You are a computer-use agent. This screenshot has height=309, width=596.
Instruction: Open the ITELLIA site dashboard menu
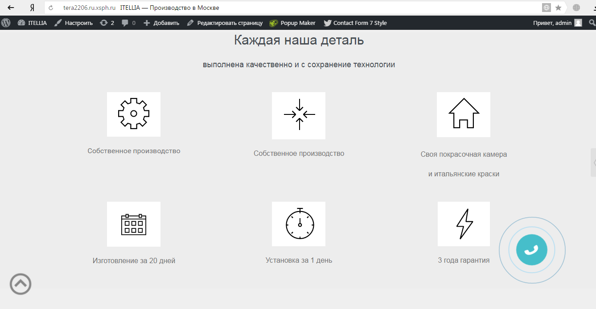[x=32, y=23]
